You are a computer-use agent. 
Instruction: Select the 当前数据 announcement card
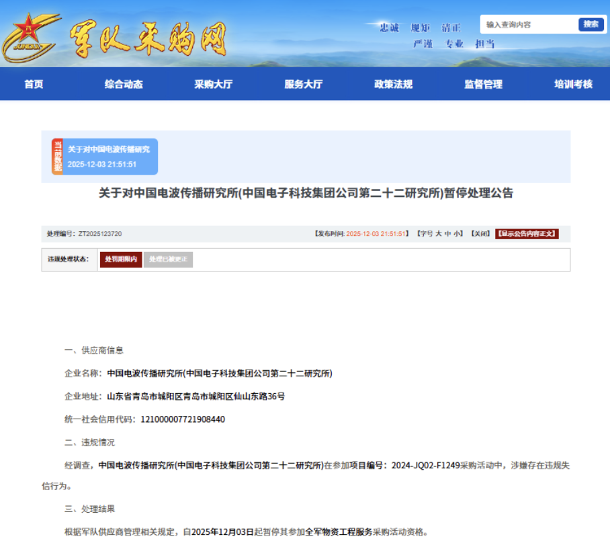pos(109,157)
